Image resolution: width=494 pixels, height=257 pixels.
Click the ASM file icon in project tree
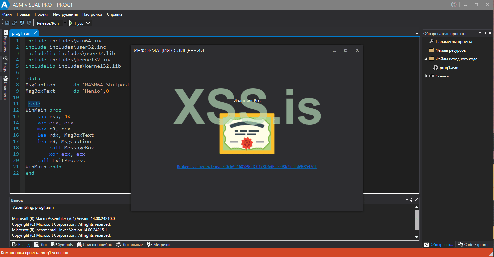(435, 68)
